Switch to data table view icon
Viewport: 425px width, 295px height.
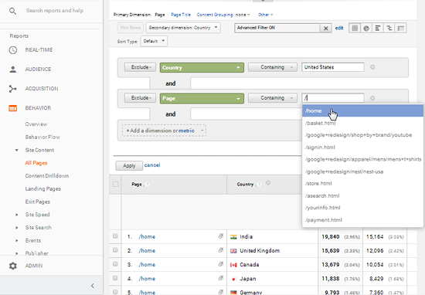tap(355, 28)
